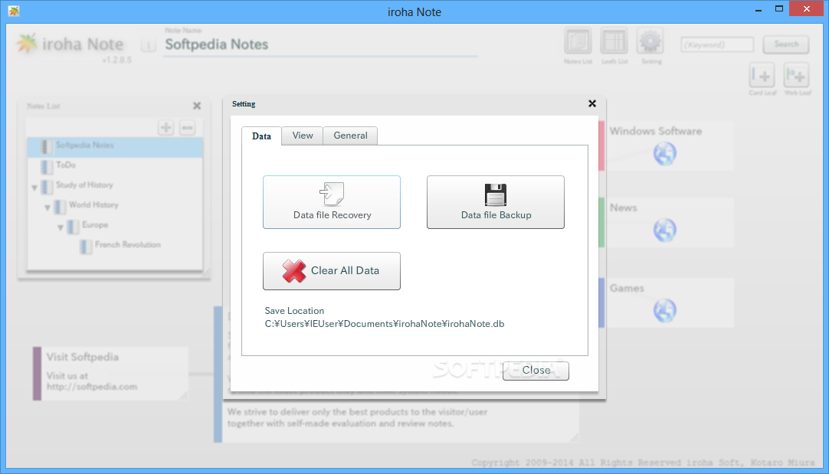Switch to the General tab
This screenshot has width=829, height=474.
click(x=350, y=136)
